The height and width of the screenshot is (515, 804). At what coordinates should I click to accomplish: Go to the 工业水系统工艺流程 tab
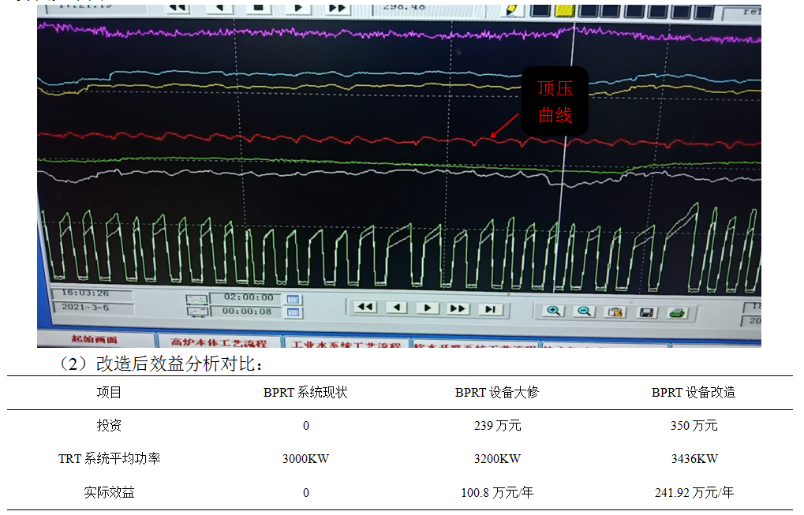[x=346, y=345]
